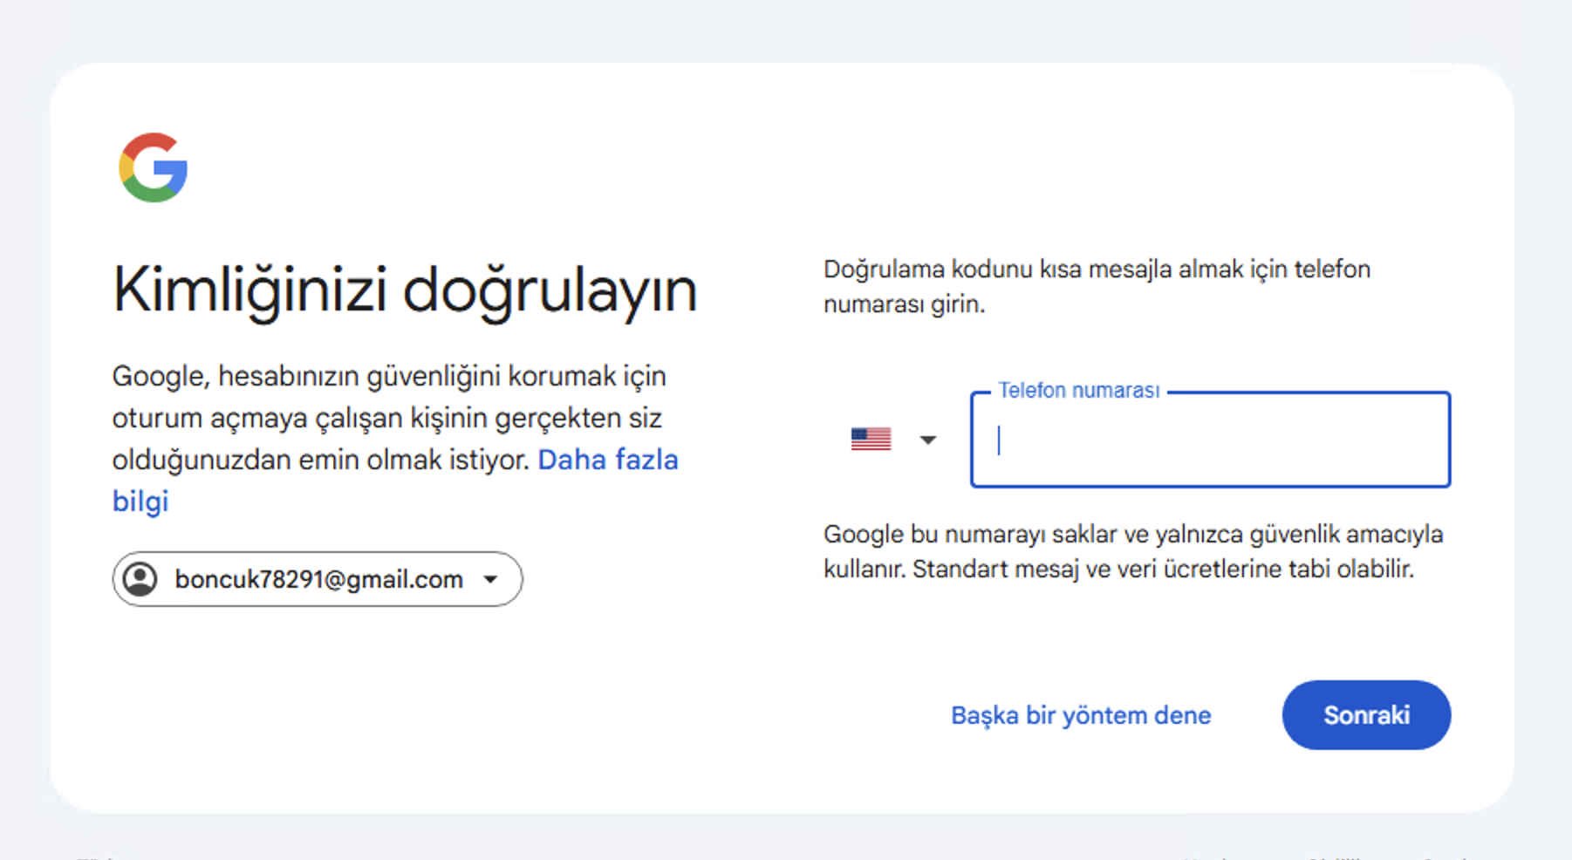Open the US flag country code selector

893,440
